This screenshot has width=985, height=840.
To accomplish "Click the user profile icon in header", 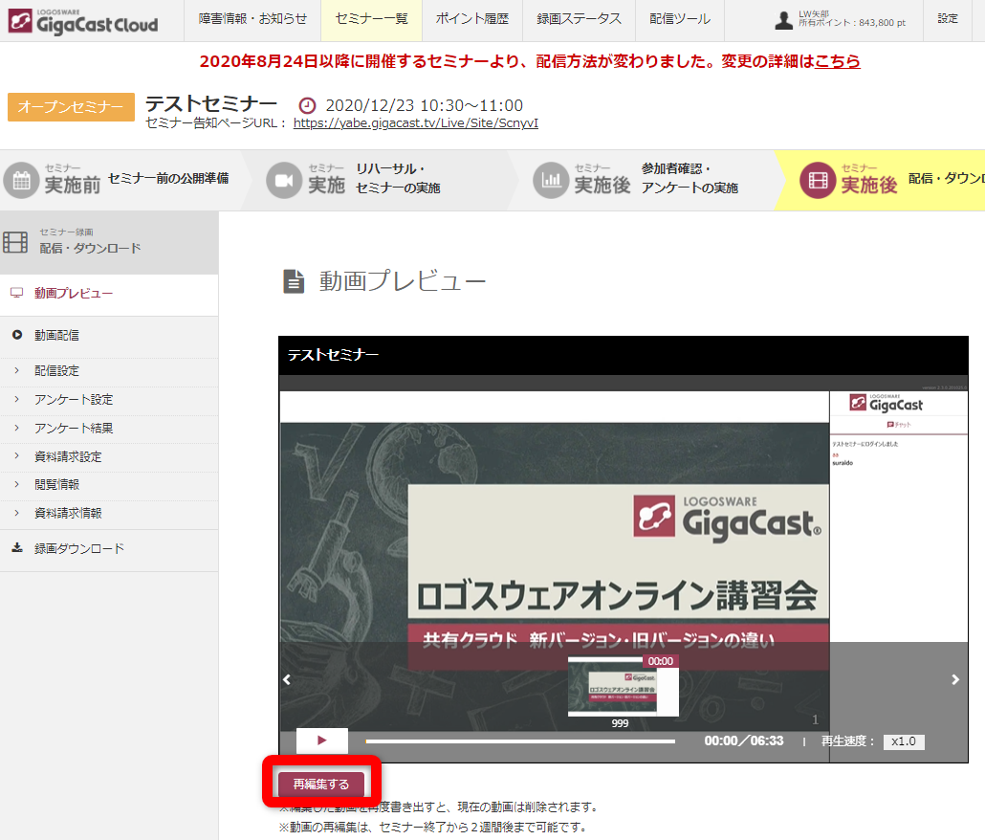I will click(784, 20).
